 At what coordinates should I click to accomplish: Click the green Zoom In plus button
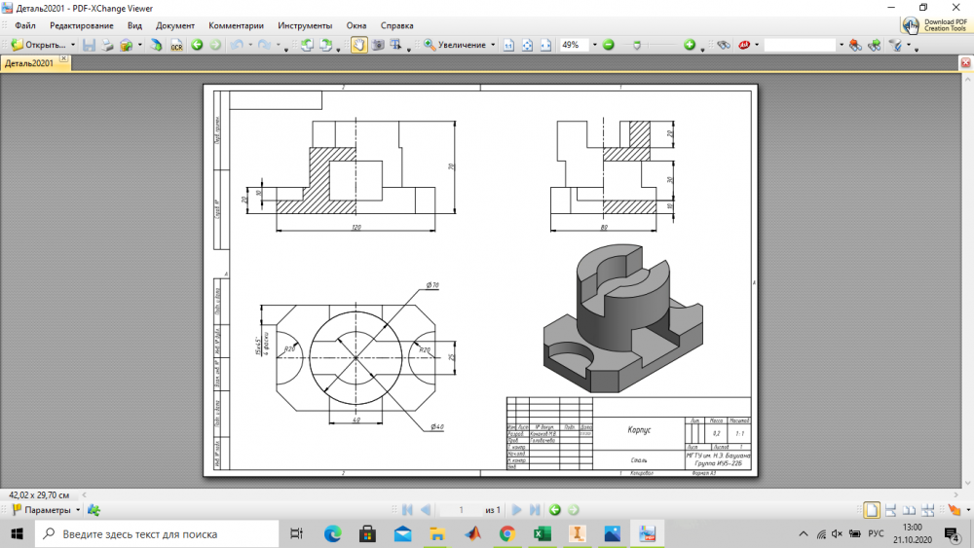[689, 45]
